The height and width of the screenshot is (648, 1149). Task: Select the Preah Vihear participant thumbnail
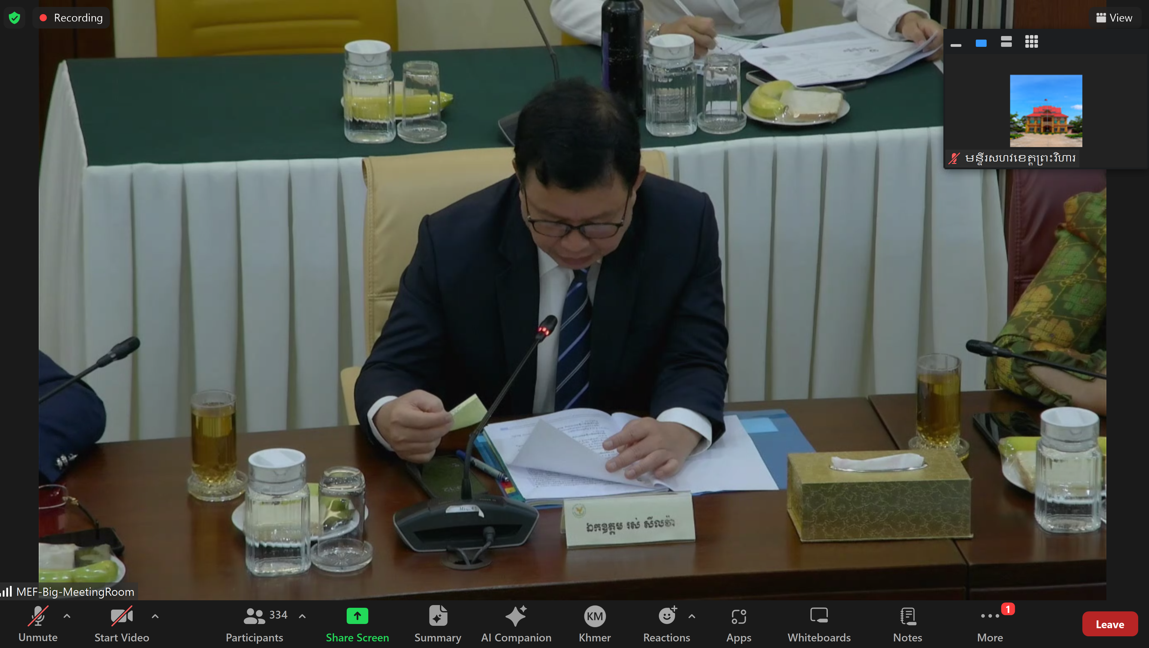pyautogui.click(x=1045, y=111)
